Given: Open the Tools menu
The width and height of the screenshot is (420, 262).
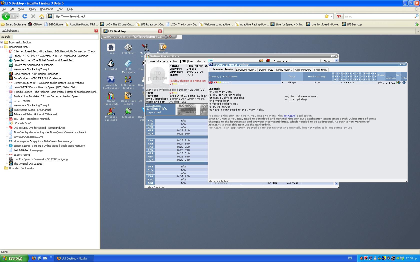Looking at the screenshot, I should coord(60,9).
